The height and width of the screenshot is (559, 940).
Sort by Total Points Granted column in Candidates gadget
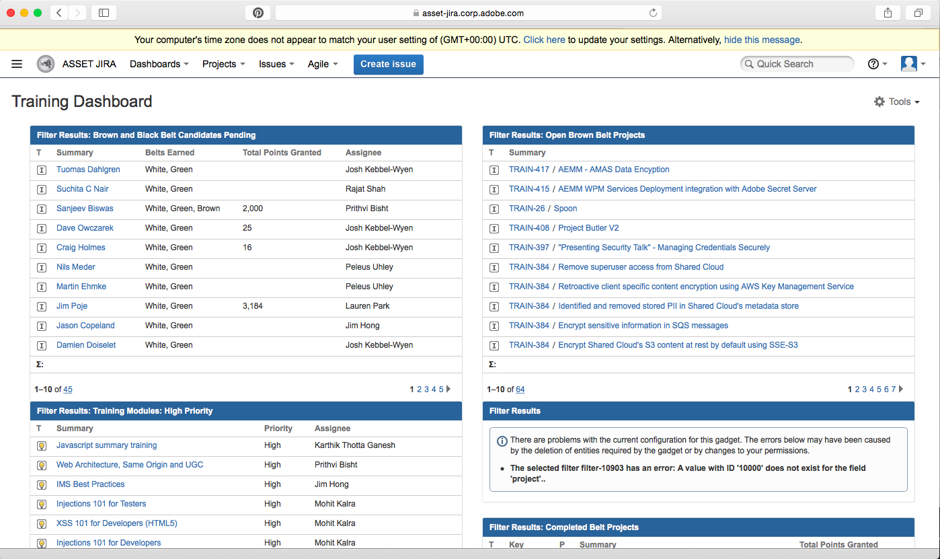click(x=282, y=153)
